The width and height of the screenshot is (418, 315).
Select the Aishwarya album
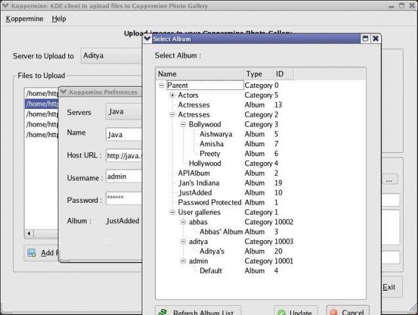click(216, 135)
